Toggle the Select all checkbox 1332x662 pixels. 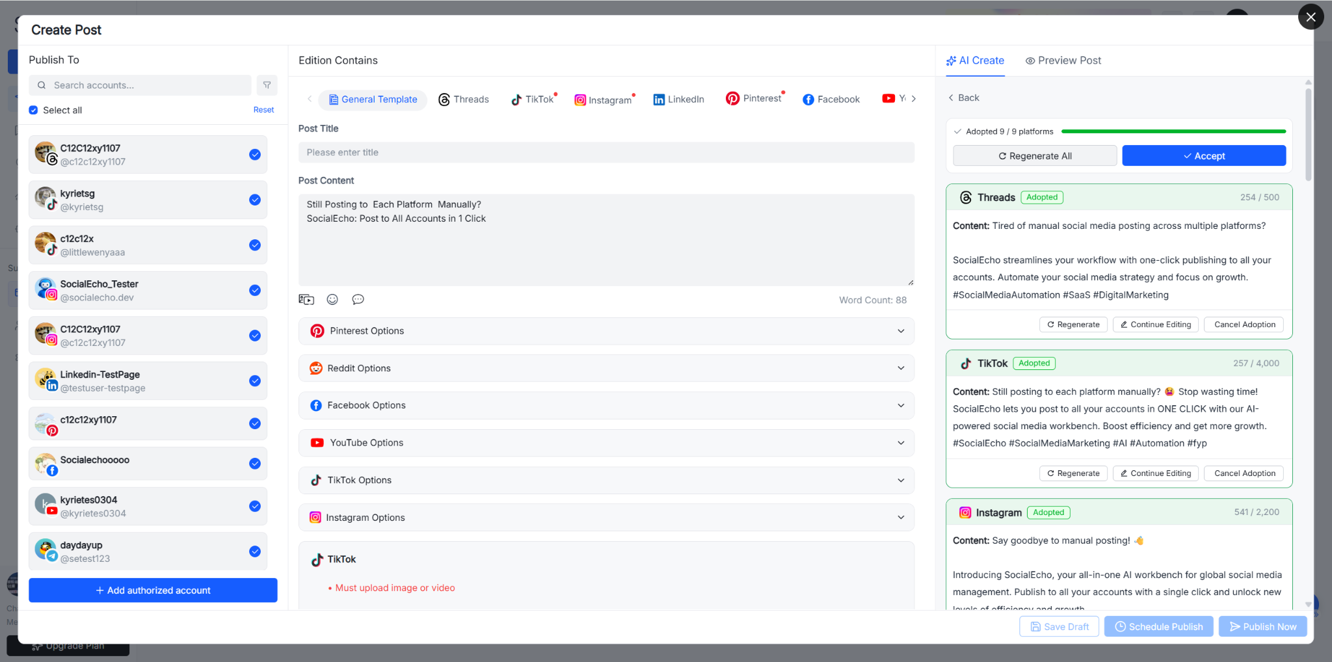[33, 111]
